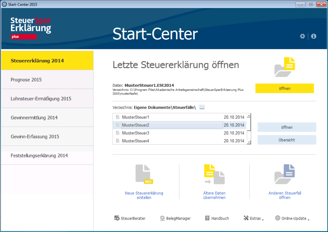Switch to Gewinnermittlung 2014 section
Image resolution: width=328 pixels, height=232 pixels.
click(x=47, y=118)
